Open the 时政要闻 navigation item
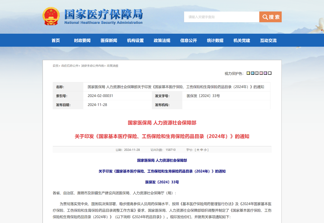This screenshot has width=324, height=223. pyautogui.click(x=82, y=40)
